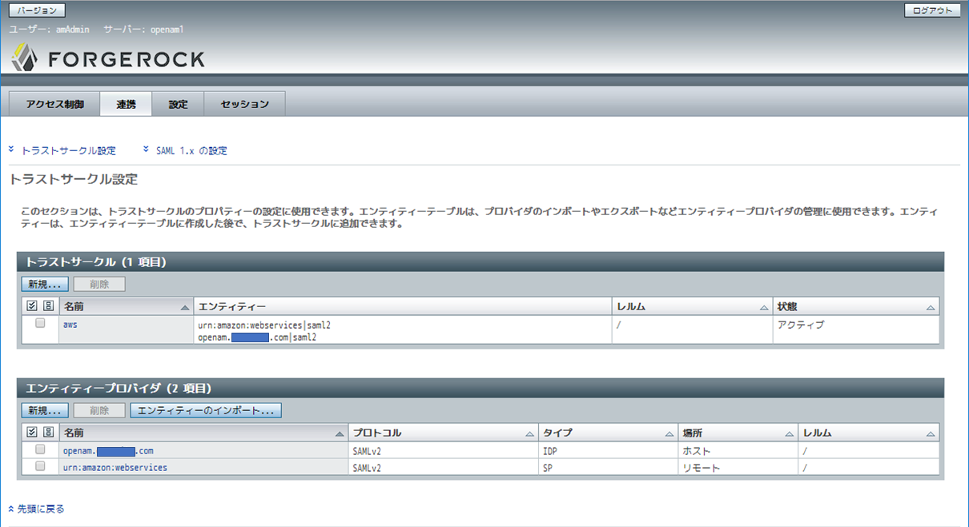Open the aws trust circle link
This screenshot has height=527, width=969.
(70, 324)
